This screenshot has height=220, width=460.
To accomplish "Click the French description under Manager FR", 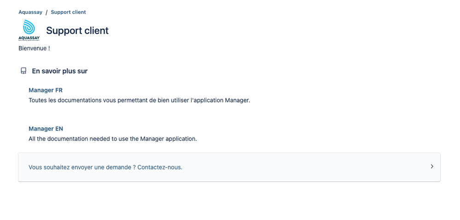I will 140,100.
